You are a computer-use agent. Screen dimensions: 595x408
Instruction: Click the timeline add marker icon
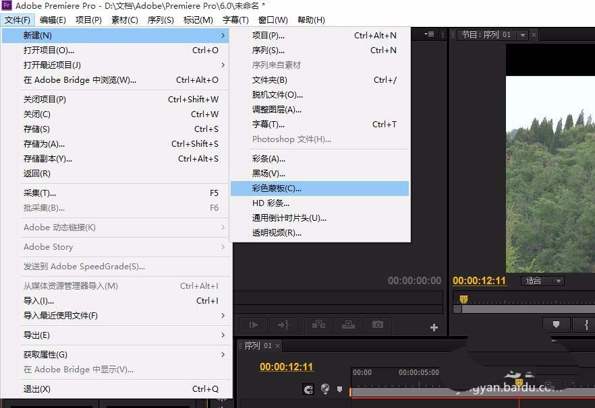coord(339,389)
